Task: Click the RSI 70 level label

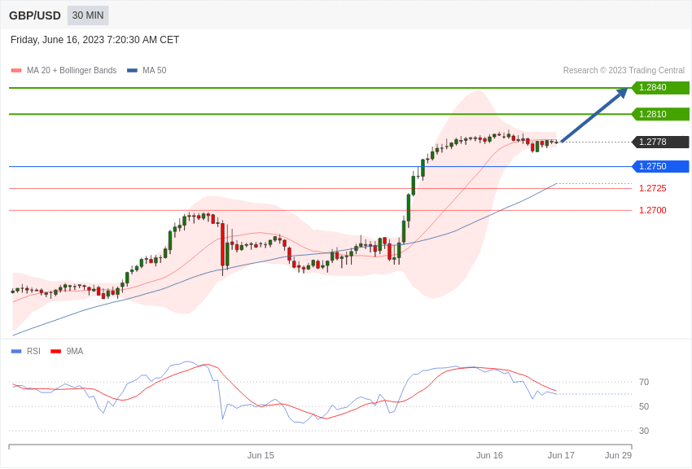Action: pos(644,382)
